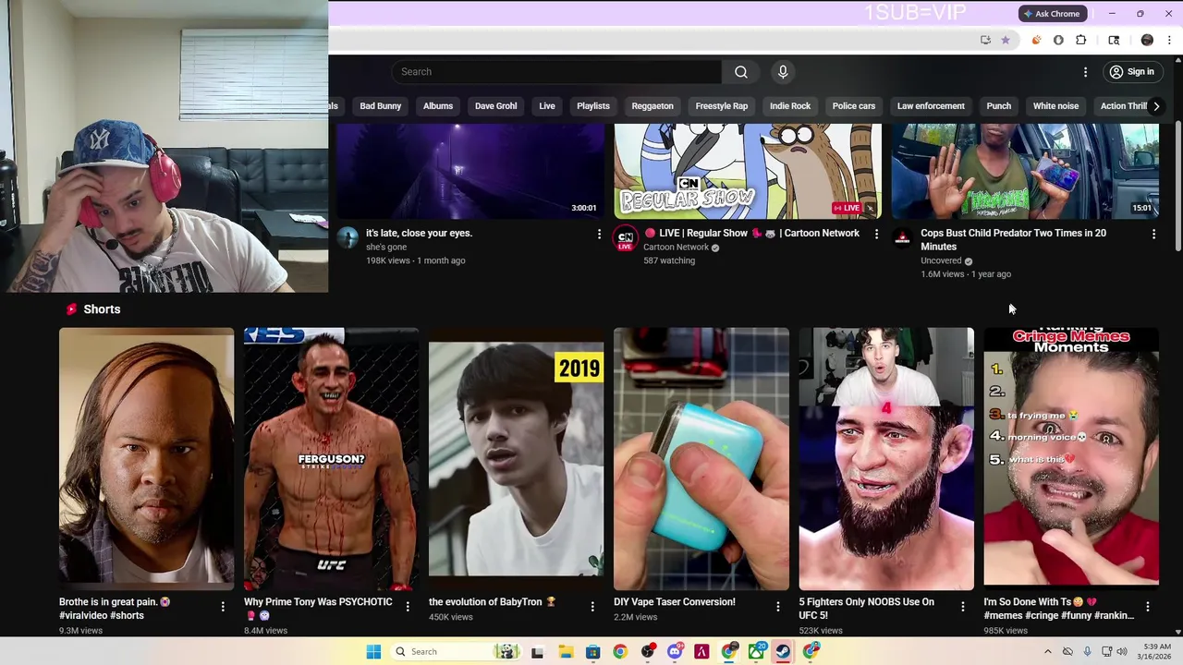Open options for 'the evolution of BabyTron'

(592, 607)
